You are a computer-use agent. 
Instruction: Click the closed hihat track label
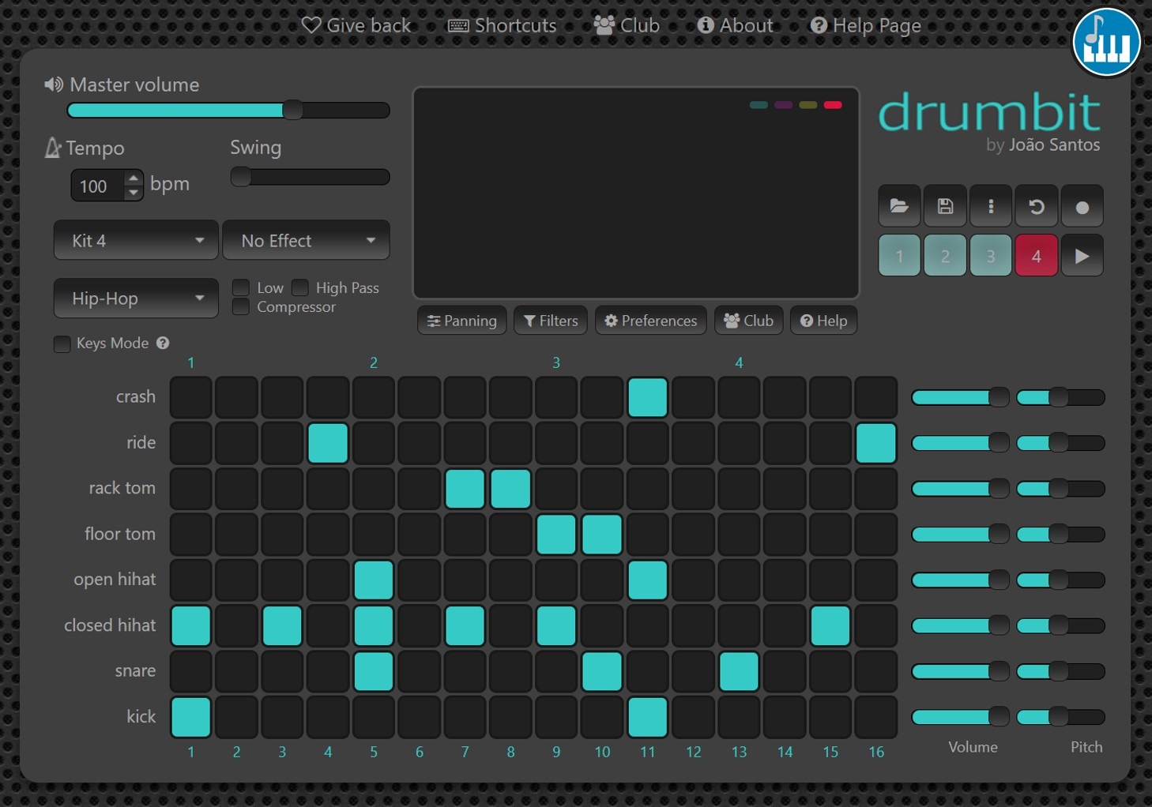tap(110, 625)
